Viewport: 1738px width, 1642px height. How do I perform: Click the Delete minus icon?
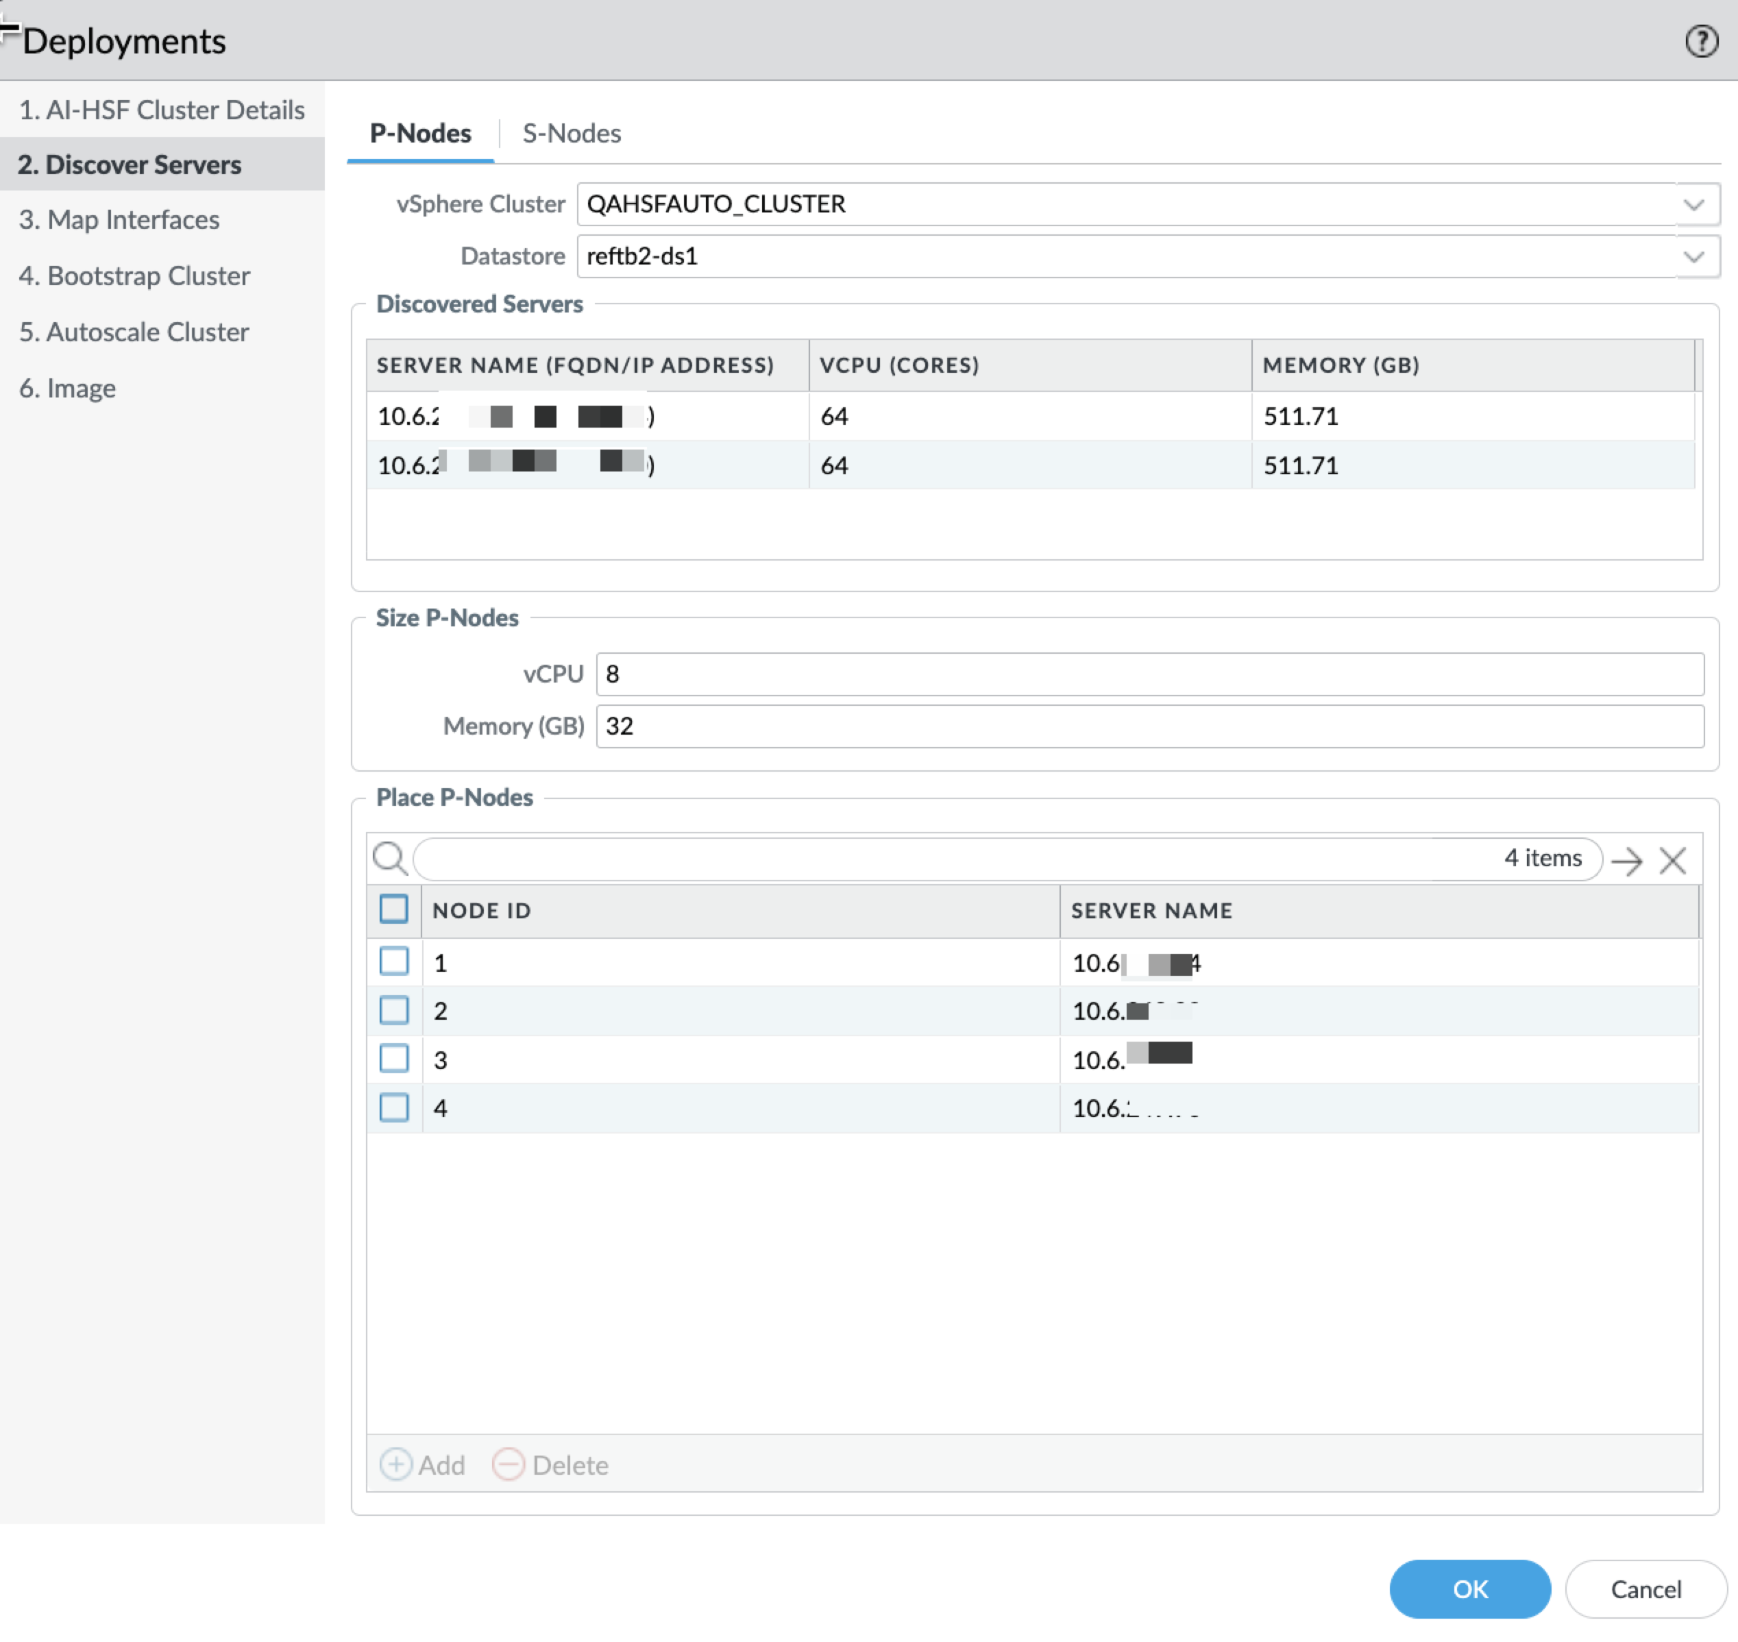[x=508, y=1465]
